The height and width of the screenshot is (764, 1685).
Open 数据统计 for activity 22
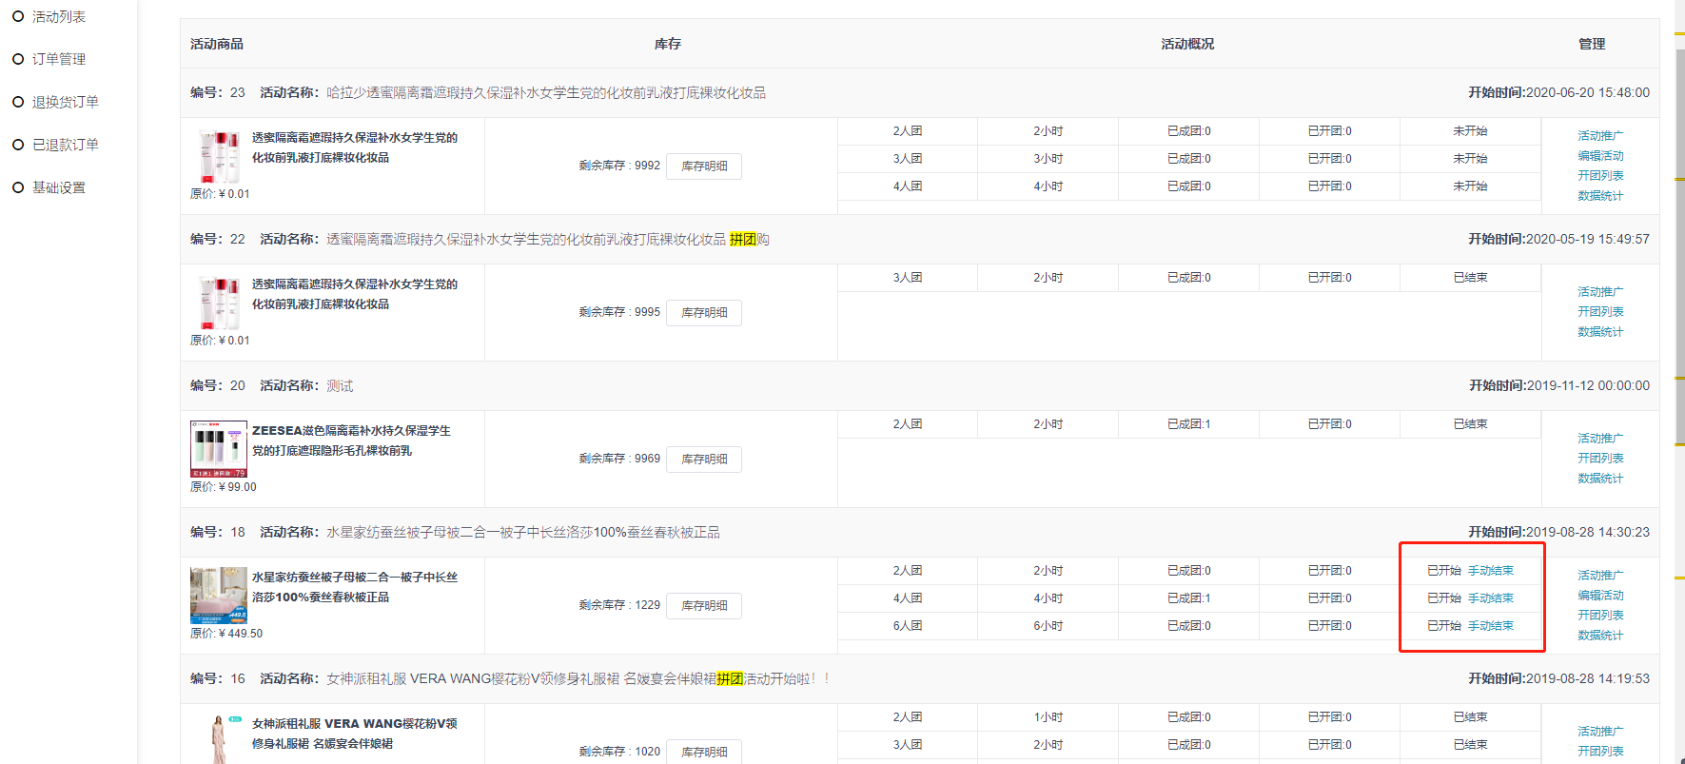point(1600,331)
